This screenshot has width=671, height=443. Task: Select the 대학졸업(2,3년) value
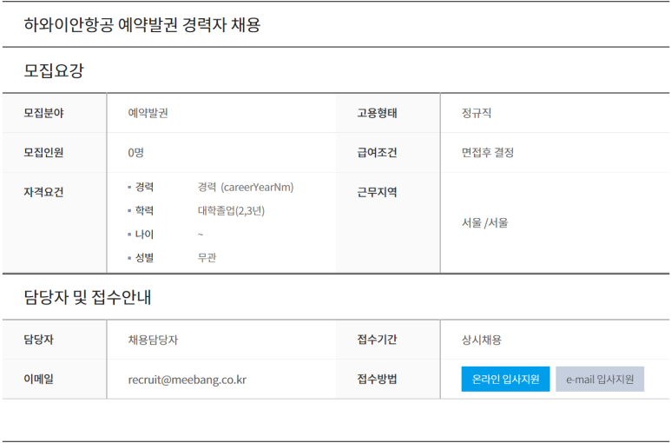[x=231, y=210]
